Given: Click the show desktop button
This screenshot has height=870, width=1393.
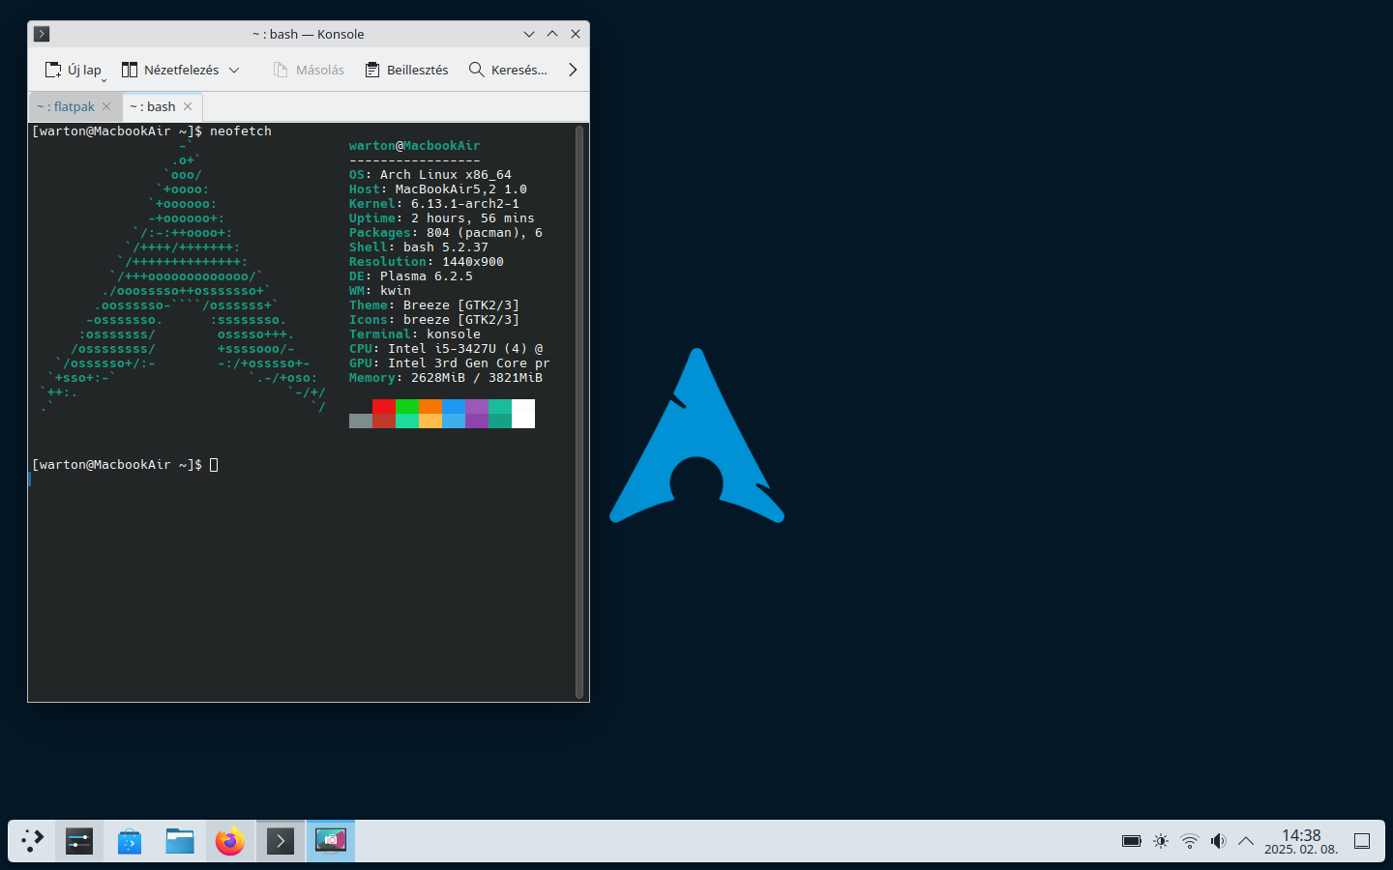Looking at the screenshot, I should [1362, 841].
